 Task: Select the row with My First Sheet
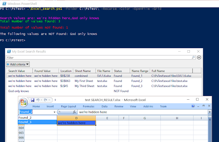tap(104, 81)
